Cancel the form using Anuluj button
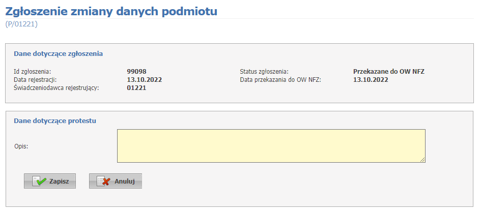The width and height of the screenshot is (480, 212). point(116,181)
